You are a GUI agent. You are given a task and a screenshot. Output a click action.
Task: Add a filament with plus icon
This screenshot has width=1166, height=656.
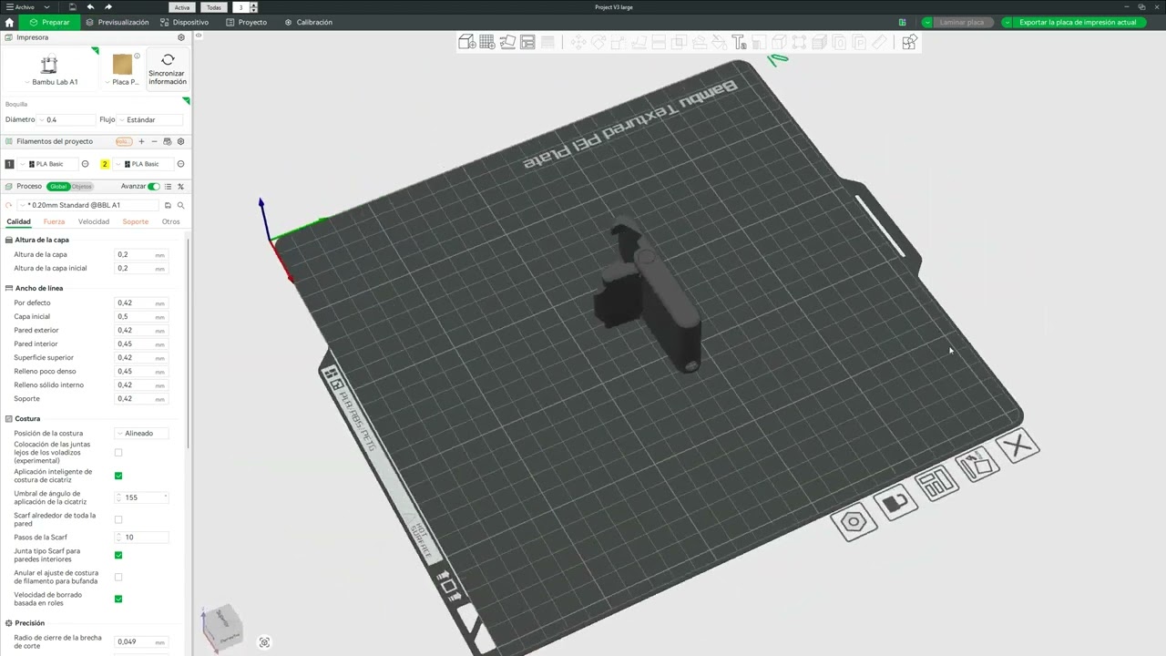pyautogui.click(x=141, y=141)
